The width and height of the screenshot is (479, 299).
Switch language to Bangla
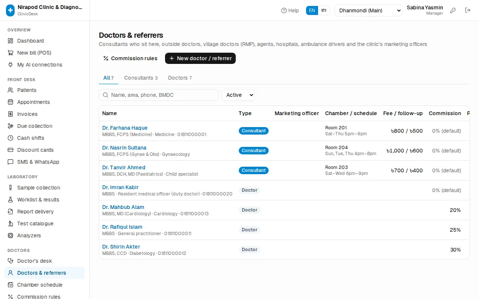[x=324, y=10]
